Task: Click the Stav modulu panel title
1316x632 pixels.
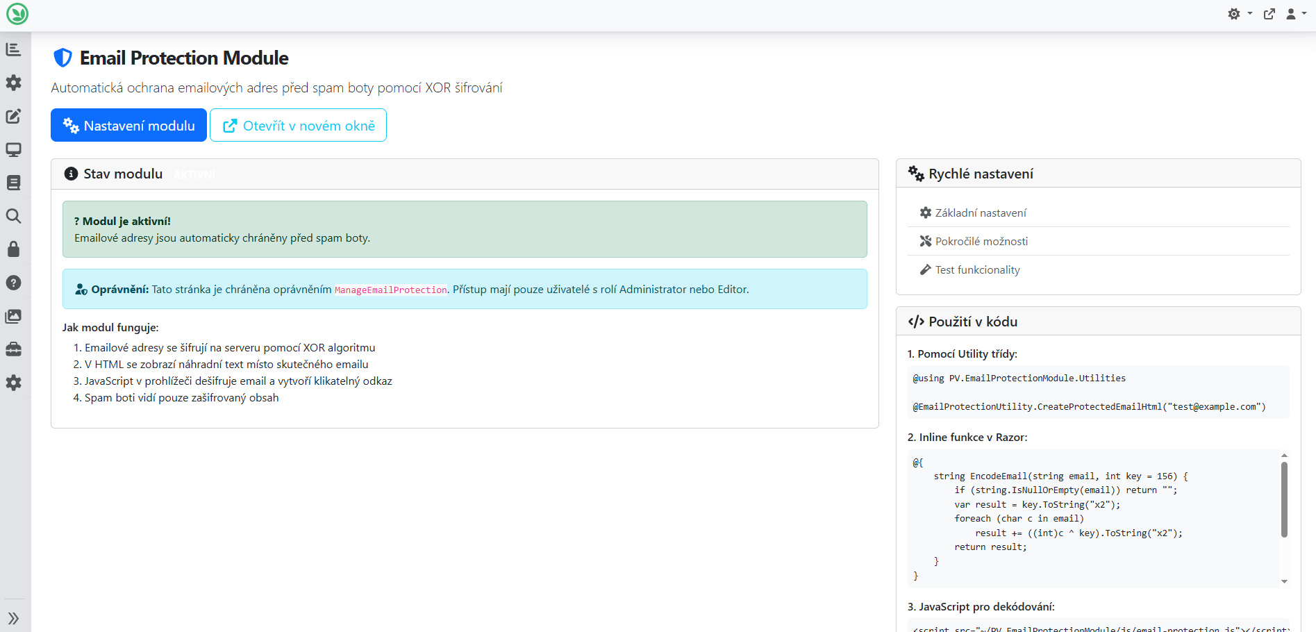Action: 123,174
